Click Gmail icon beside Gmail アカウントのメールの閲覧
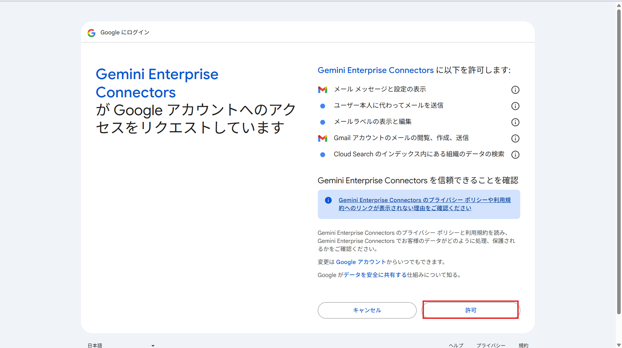The image size is (622, 348). 323,138
